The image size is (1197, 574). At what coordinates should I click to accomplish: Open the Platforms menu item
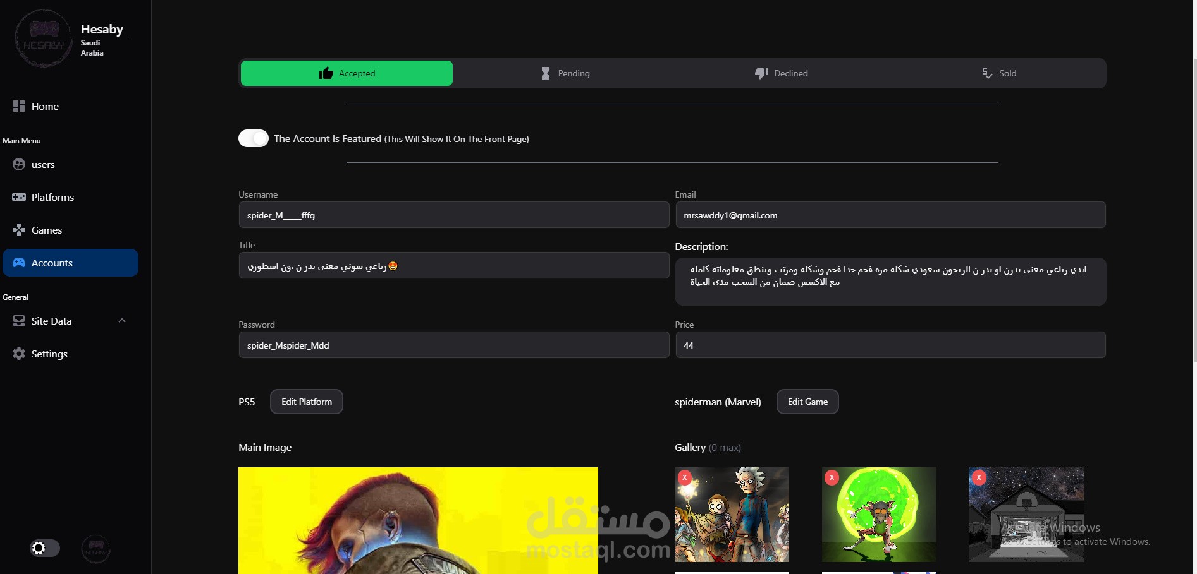(70, 197)
